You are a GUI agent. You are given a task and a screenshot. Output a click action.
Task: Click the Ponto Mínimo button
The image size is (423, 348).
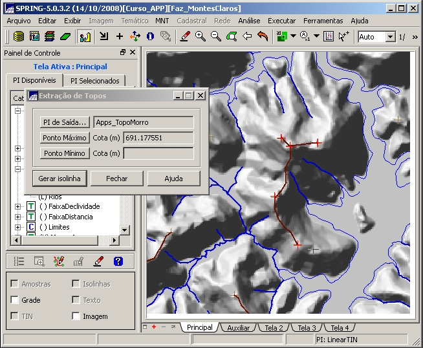(64, 153)
